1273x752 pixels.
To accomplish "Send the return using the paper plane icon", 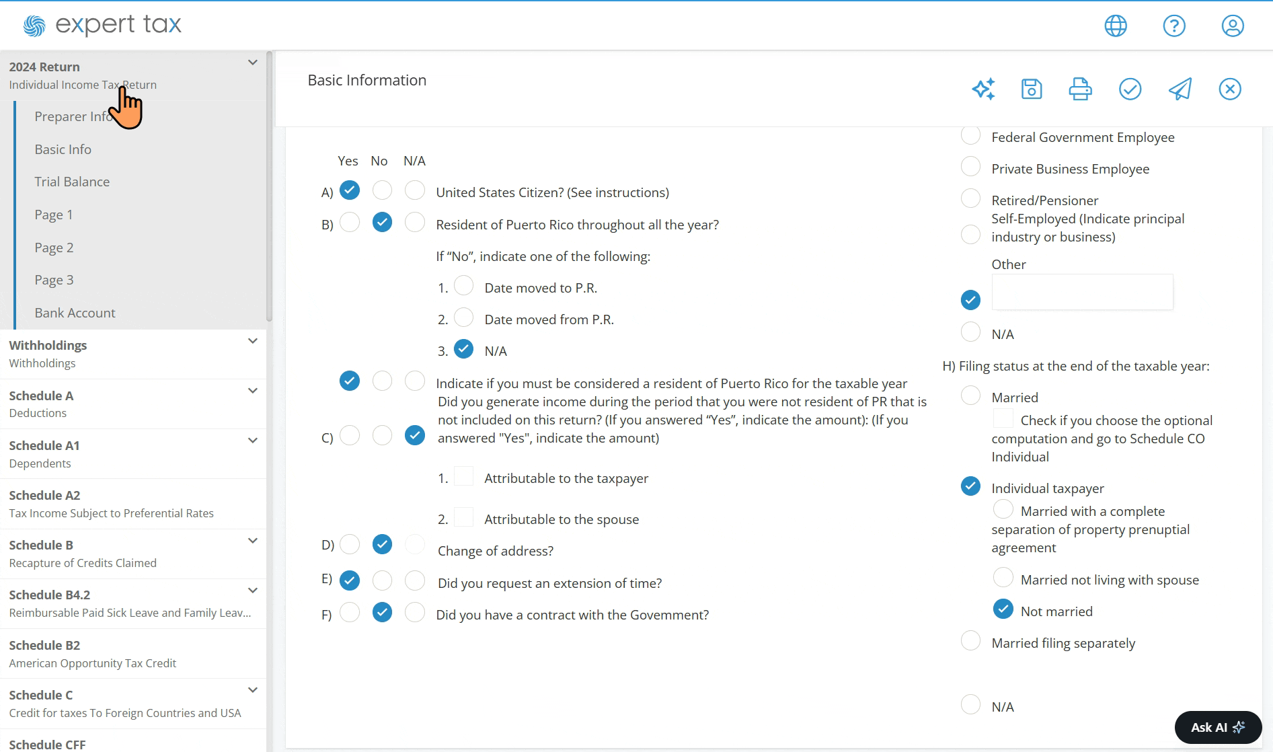I will point(1180,89).
